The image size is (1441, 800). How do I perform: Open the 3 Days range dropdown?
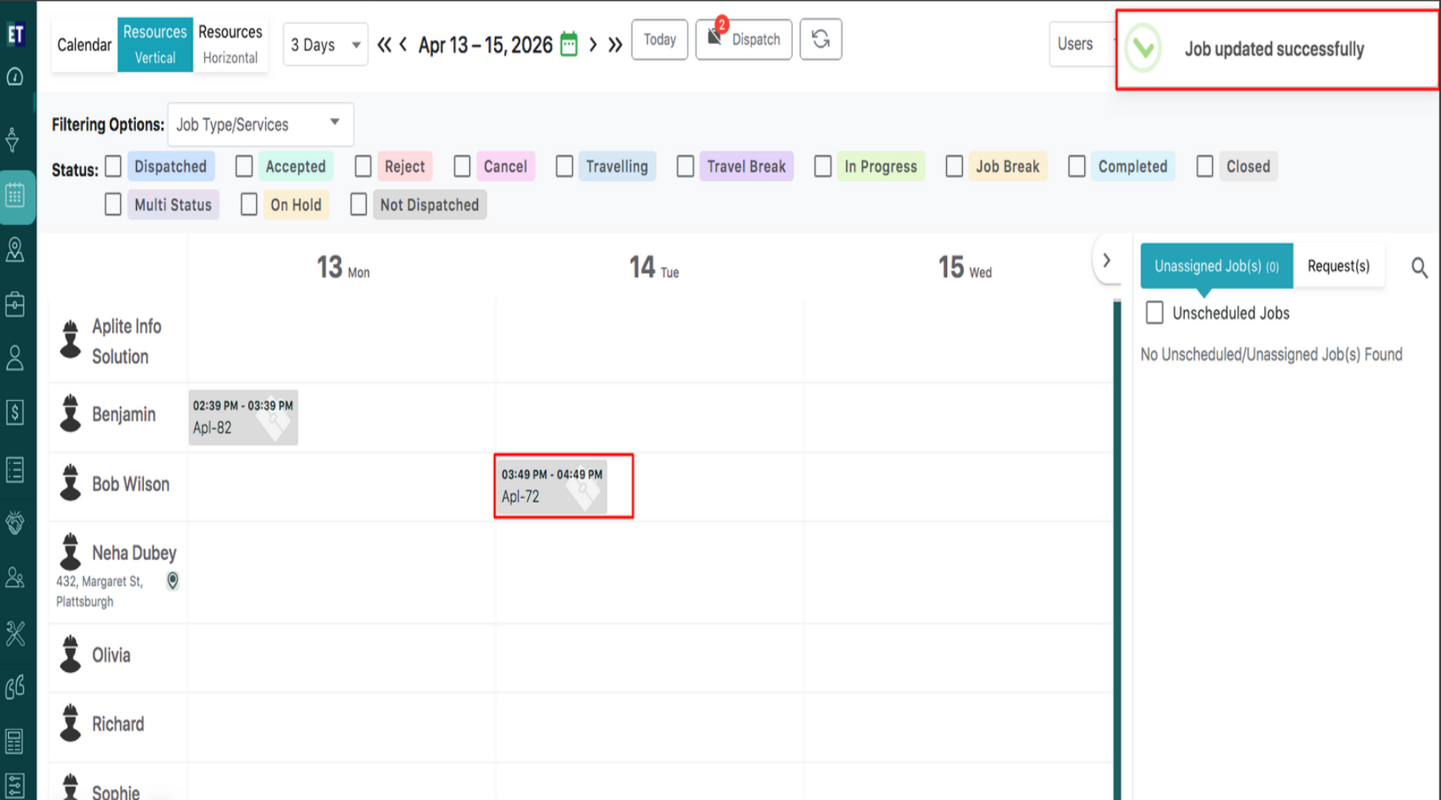pos(325,45)
